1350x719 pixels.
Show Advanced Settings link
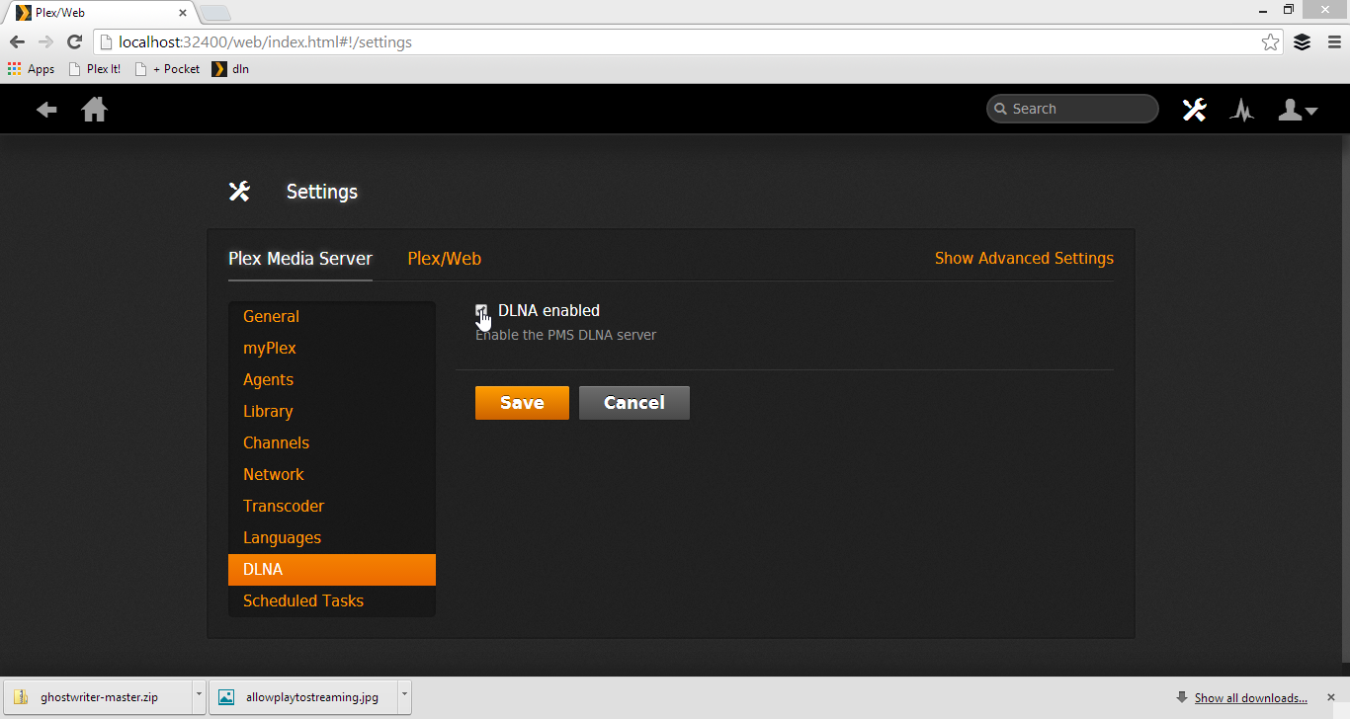1024,258
